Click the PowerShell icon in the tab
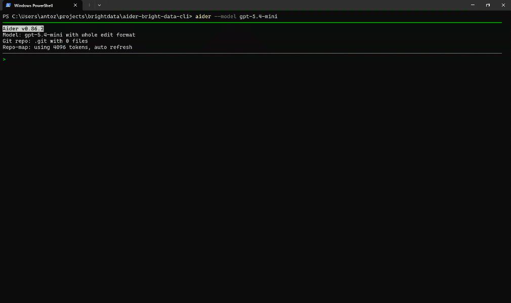This screenshot has height=303, width=511. coord(8,5)
